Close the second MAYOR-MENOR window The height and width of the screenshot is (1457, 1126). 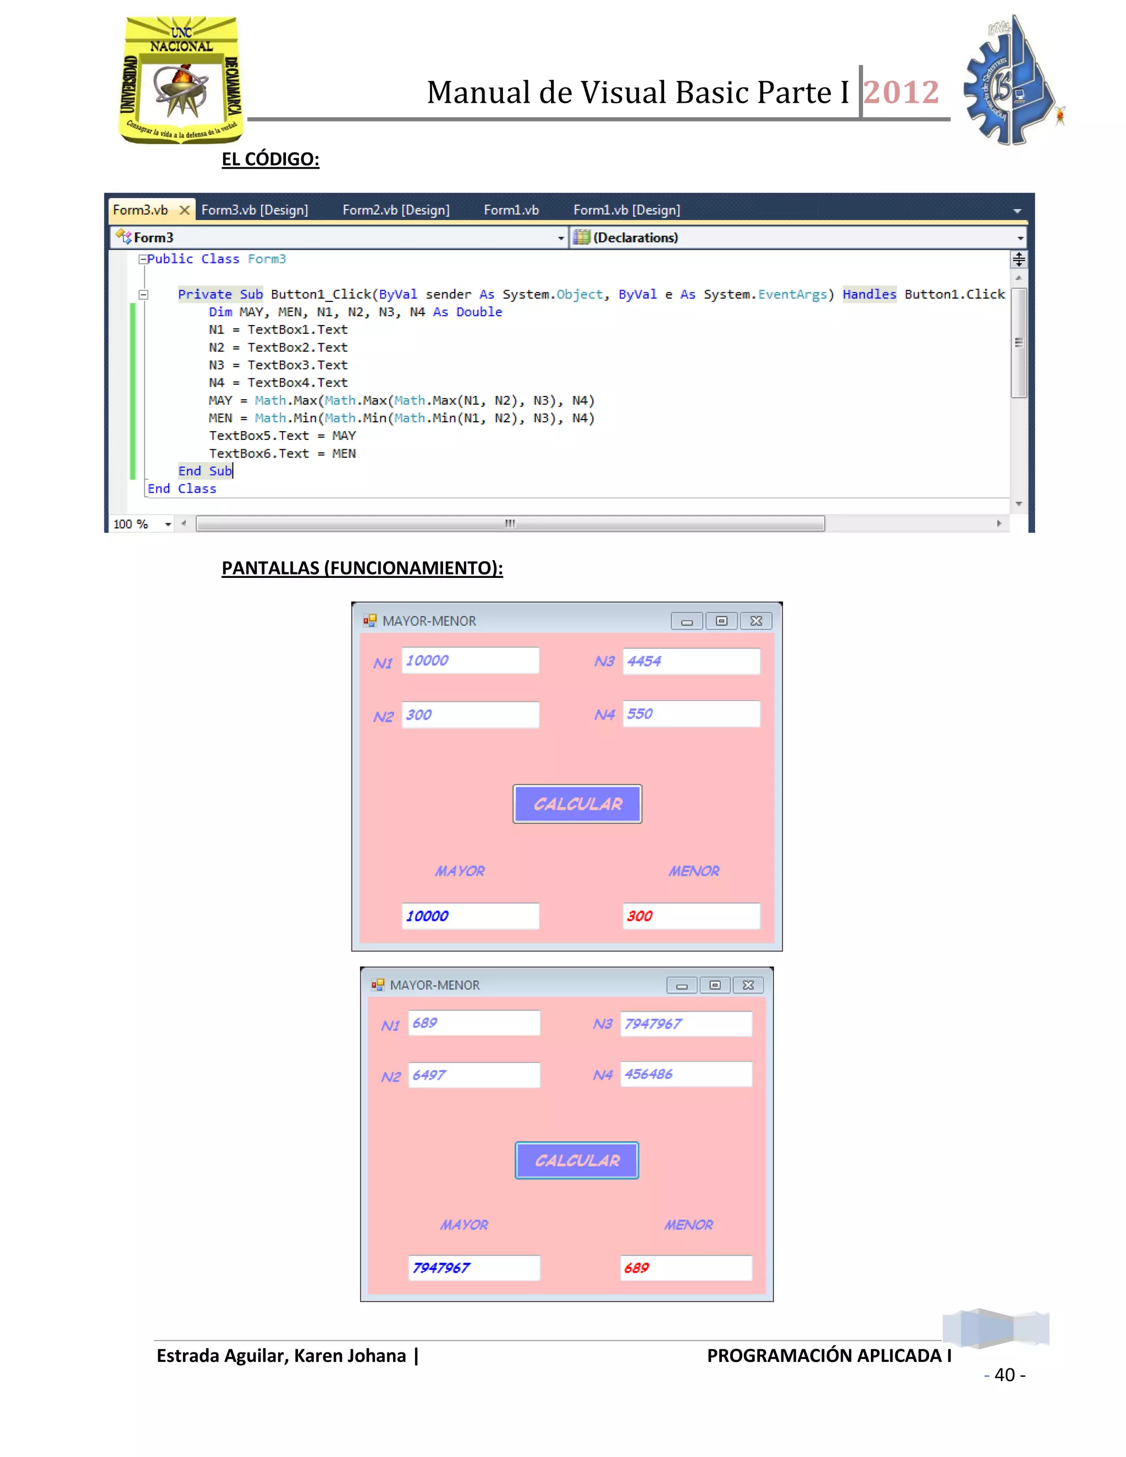click(x=748, y=985)
